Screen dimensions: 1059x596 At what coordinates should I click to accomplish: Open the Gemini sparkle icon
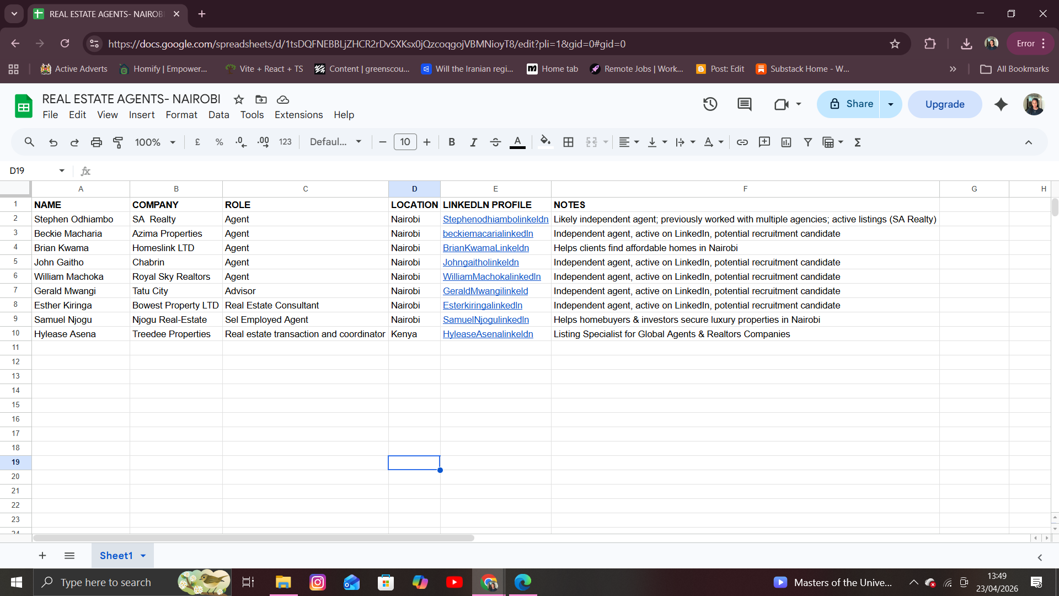(x=1001, y=104)
